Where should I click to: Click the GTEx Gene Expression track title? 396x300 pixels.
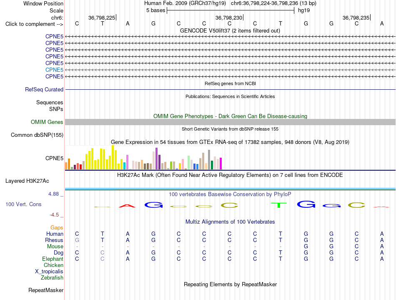(x=230, y=142)
